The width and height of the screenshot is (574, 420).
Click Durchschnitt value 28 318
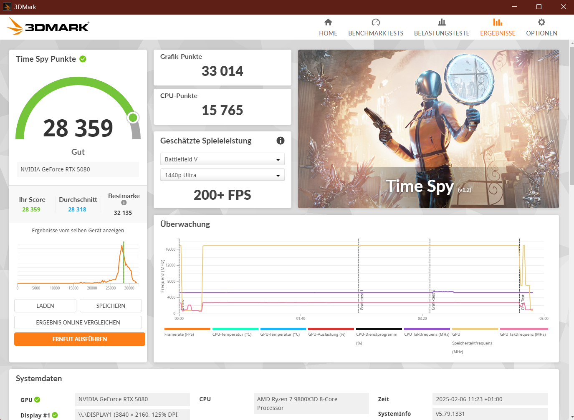[x=77, y=209]
